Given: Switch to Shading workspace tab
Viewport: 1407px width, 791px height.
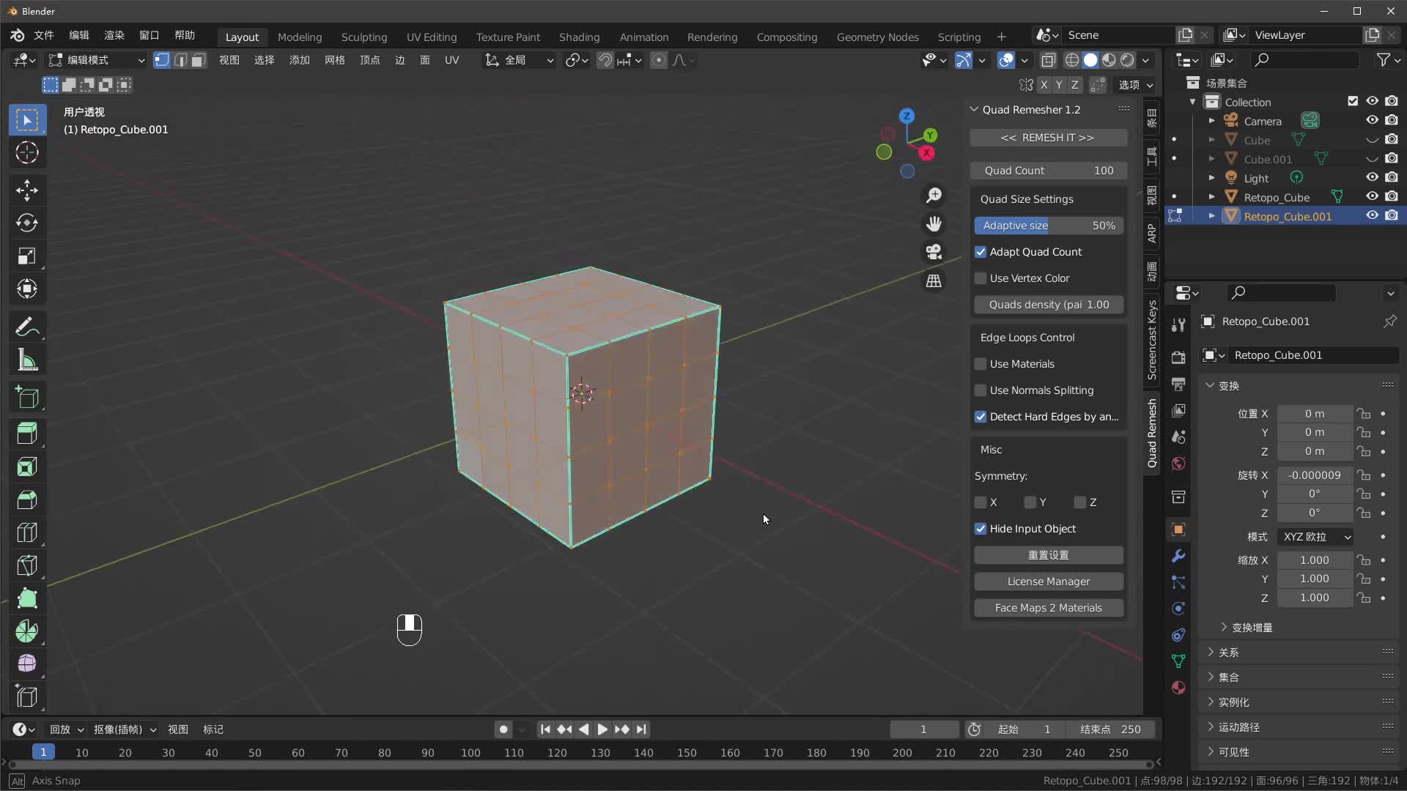Looking at the screenshot, I should pos(579,37).
